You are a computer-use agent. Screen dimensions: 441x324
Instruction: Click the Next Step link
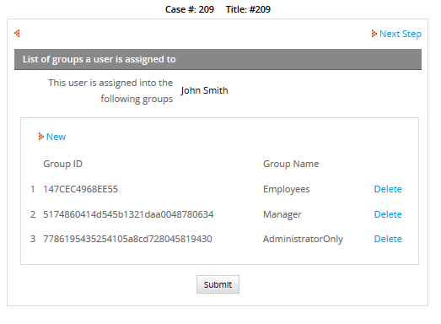(401, 34)
